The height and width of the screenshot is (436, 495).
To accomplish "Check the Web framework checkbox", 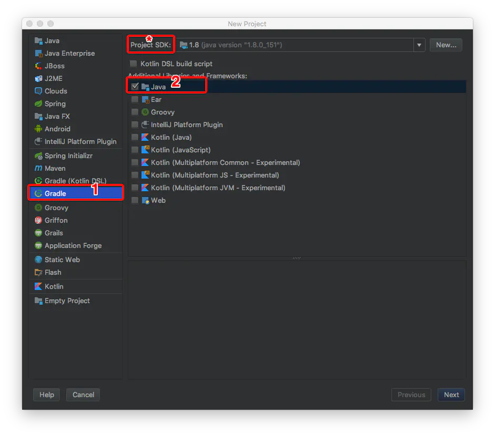I will click(135, 201).
